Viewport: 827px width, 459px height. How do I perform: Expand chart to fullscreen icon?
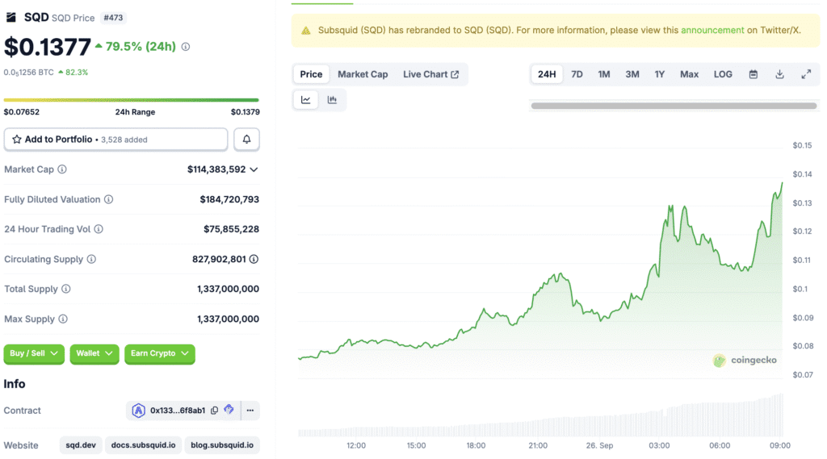click(x=806, y=74)
